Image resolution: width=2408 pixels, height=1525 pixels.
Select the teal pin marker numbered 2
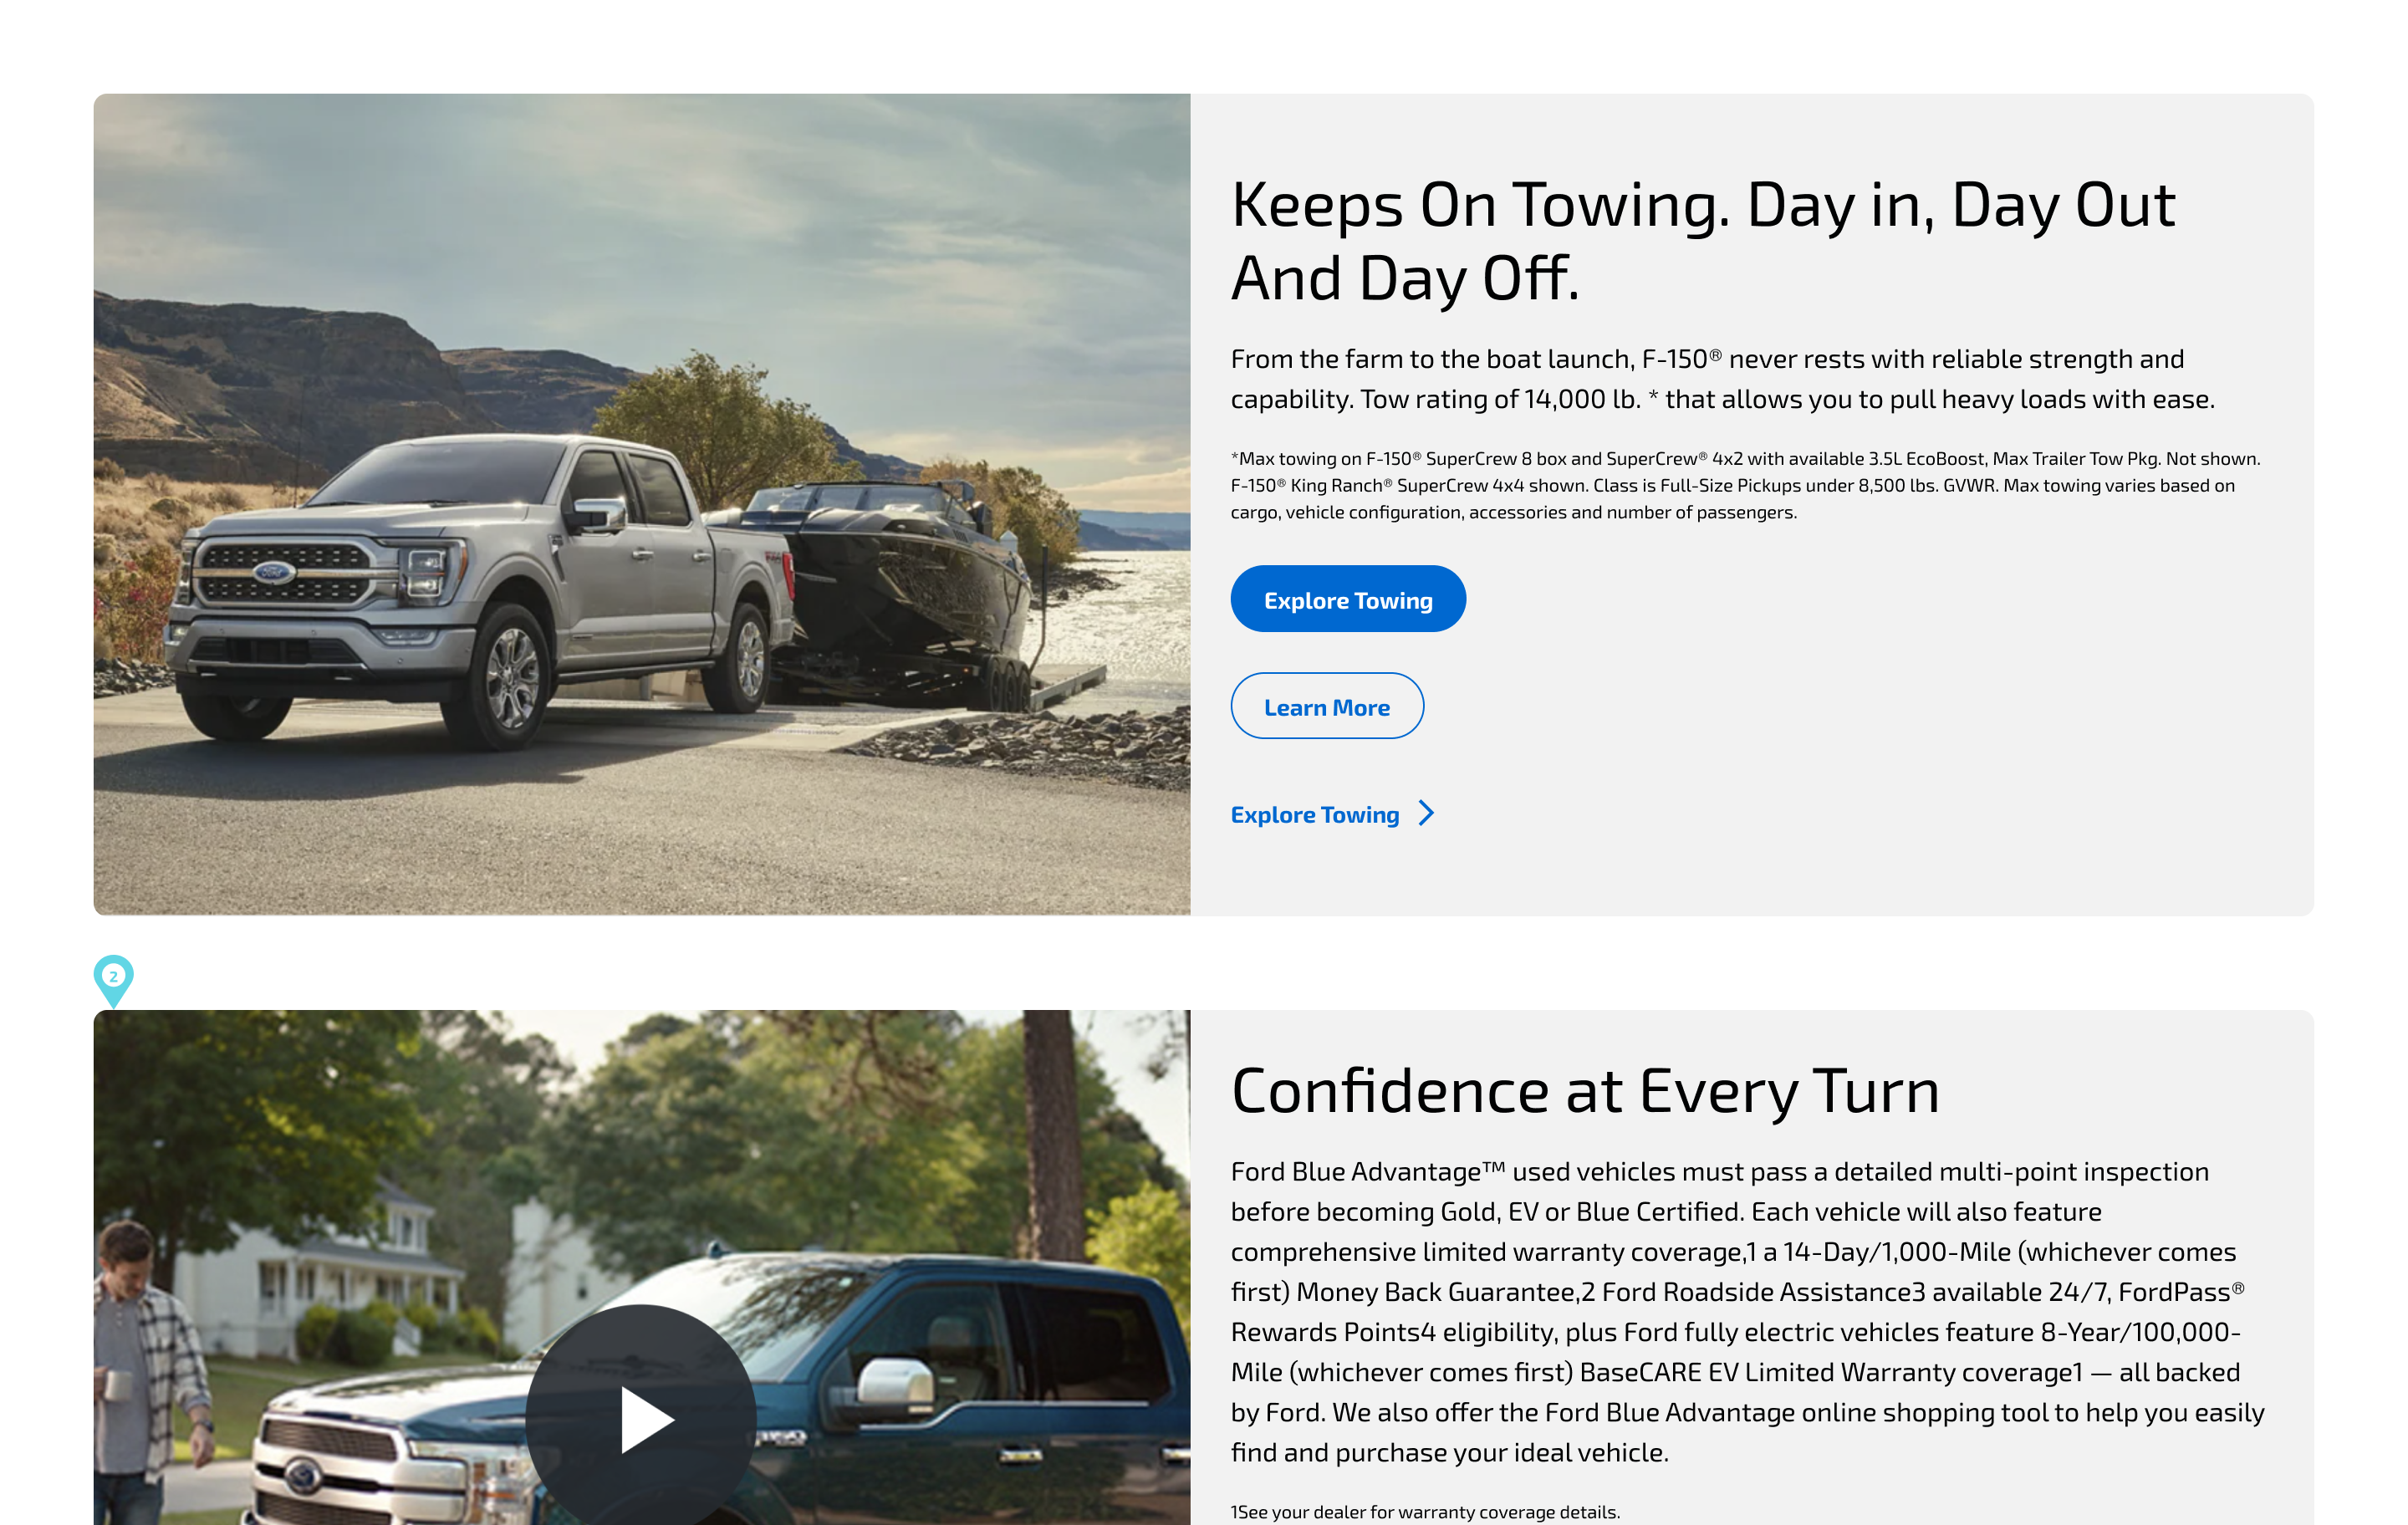pos(113,978)
